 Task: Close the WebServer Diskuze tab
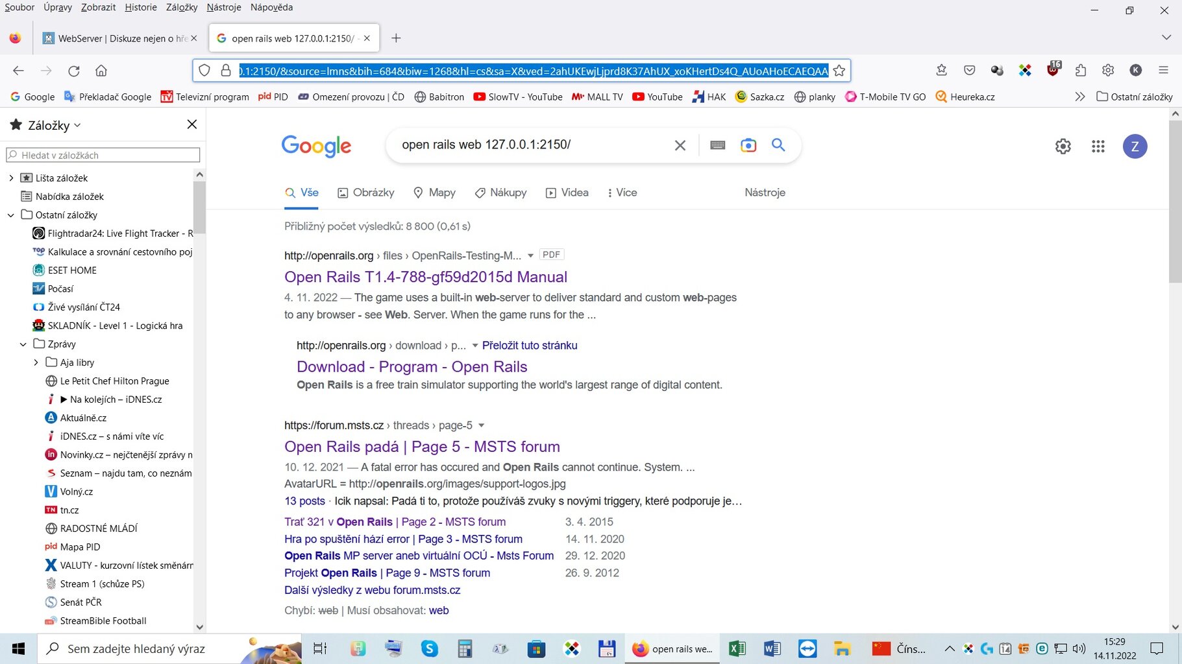[194, 38]
